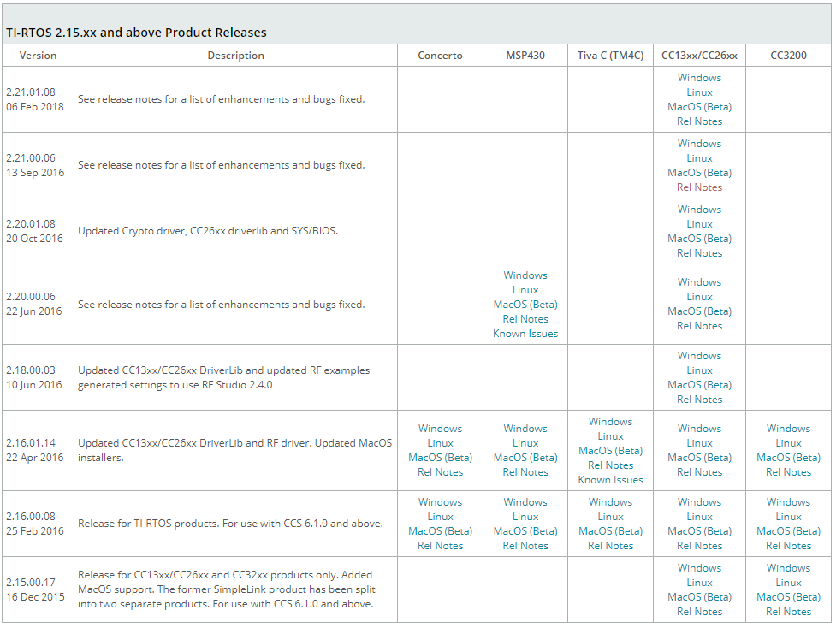Open MSP430 Linux link for 2.20.00.06
This screenshot has height=628, width=836.
click(x=525, y=290)
